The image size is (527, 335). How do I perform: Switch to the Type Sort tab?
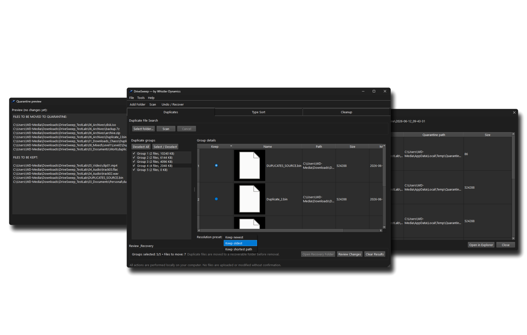pos(258,112)
